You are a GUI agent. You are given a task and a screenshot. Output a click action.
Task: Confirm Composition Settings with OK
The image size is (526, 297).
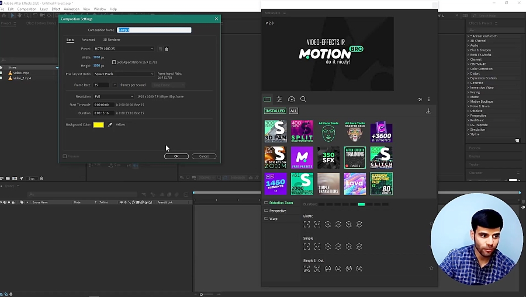click(x=177, y=156)
